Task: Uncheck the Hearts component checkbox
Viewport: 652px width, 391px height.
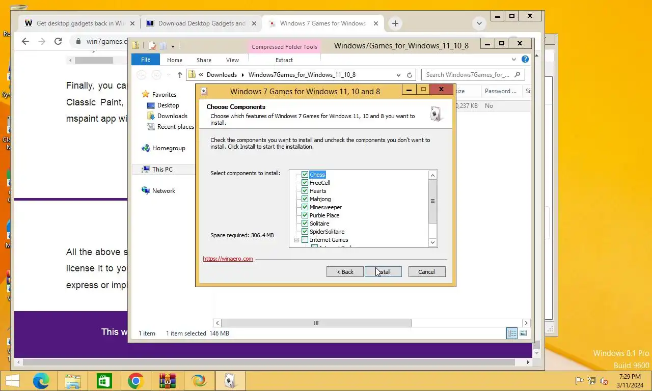Action: [305, 191]
